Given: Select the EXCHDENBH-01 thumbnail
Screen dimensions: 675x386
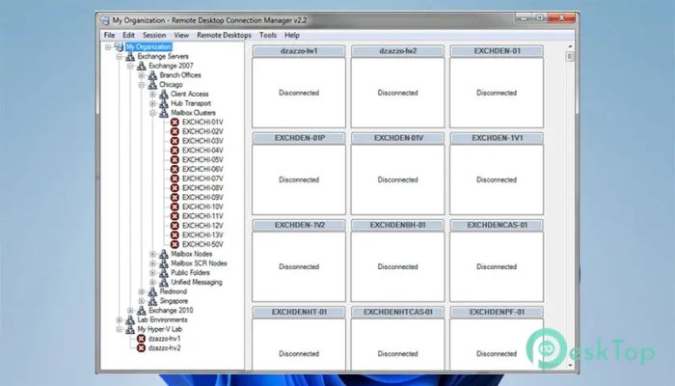Looking at the screenshot, I should pyautogui.click(x=397, y=261).
